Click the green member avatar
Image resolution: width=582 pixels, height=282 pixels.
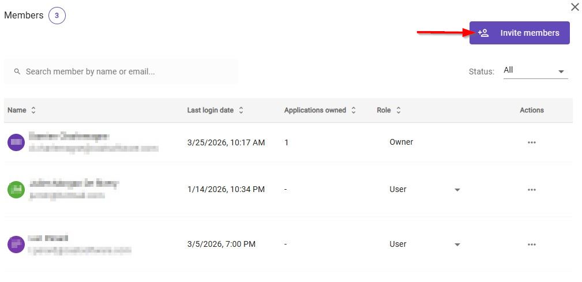click(x=16, y=189)
